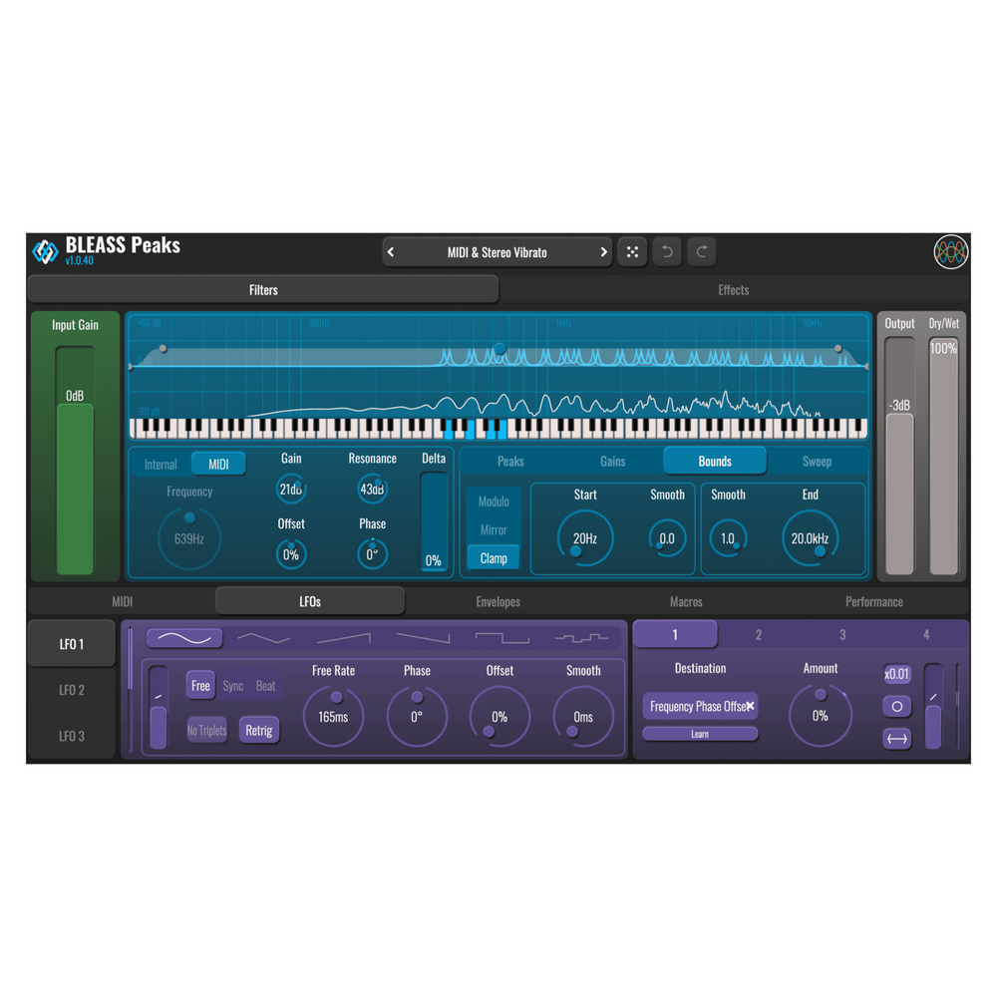The image size is (997, 997).
Task: Open the waveform logo menu at top right
Action: [950, 252]
